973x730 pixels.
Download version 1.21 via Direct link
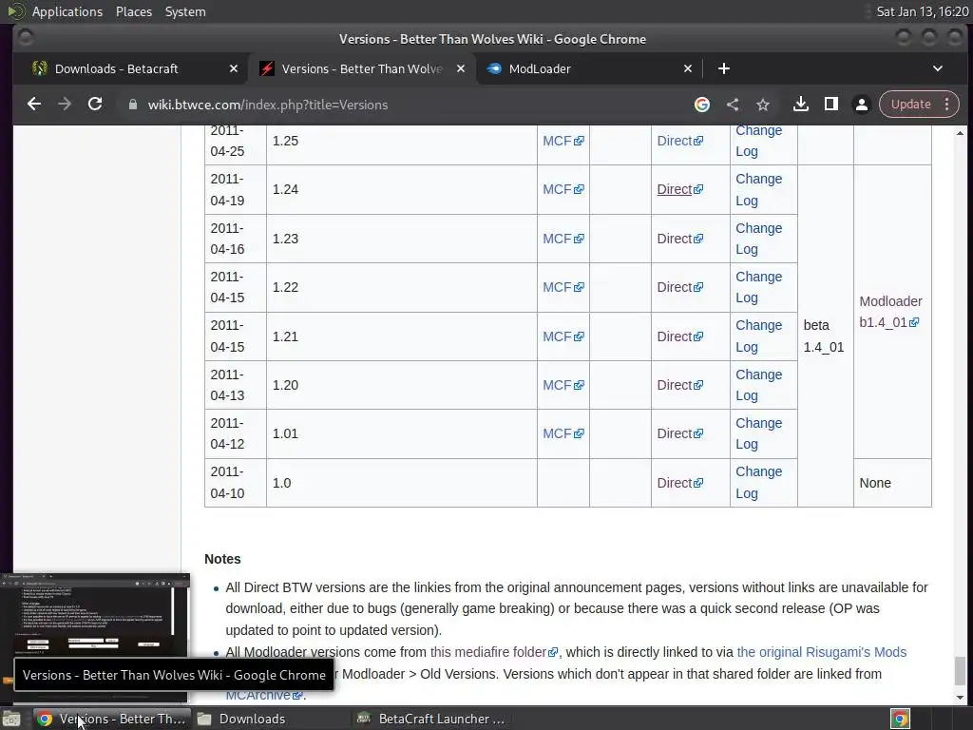point(679,336)
